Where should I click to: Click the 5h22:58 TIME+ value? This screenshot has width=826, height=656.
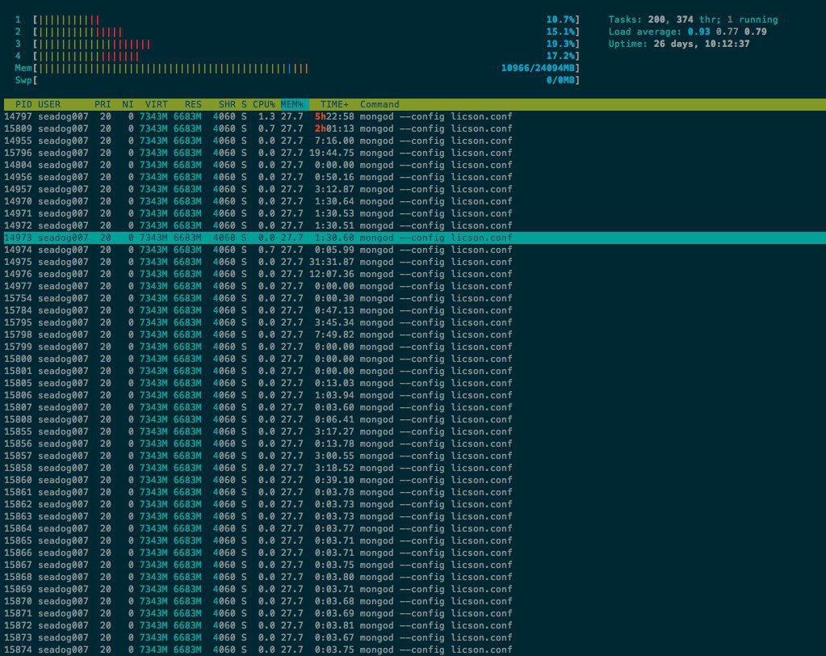pyautogui.click(x=334, y=116)
